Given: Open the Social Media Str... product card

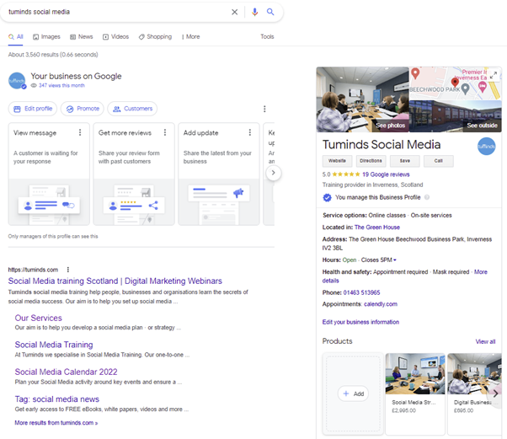Looking at the screenshot, I should point(415,393).
